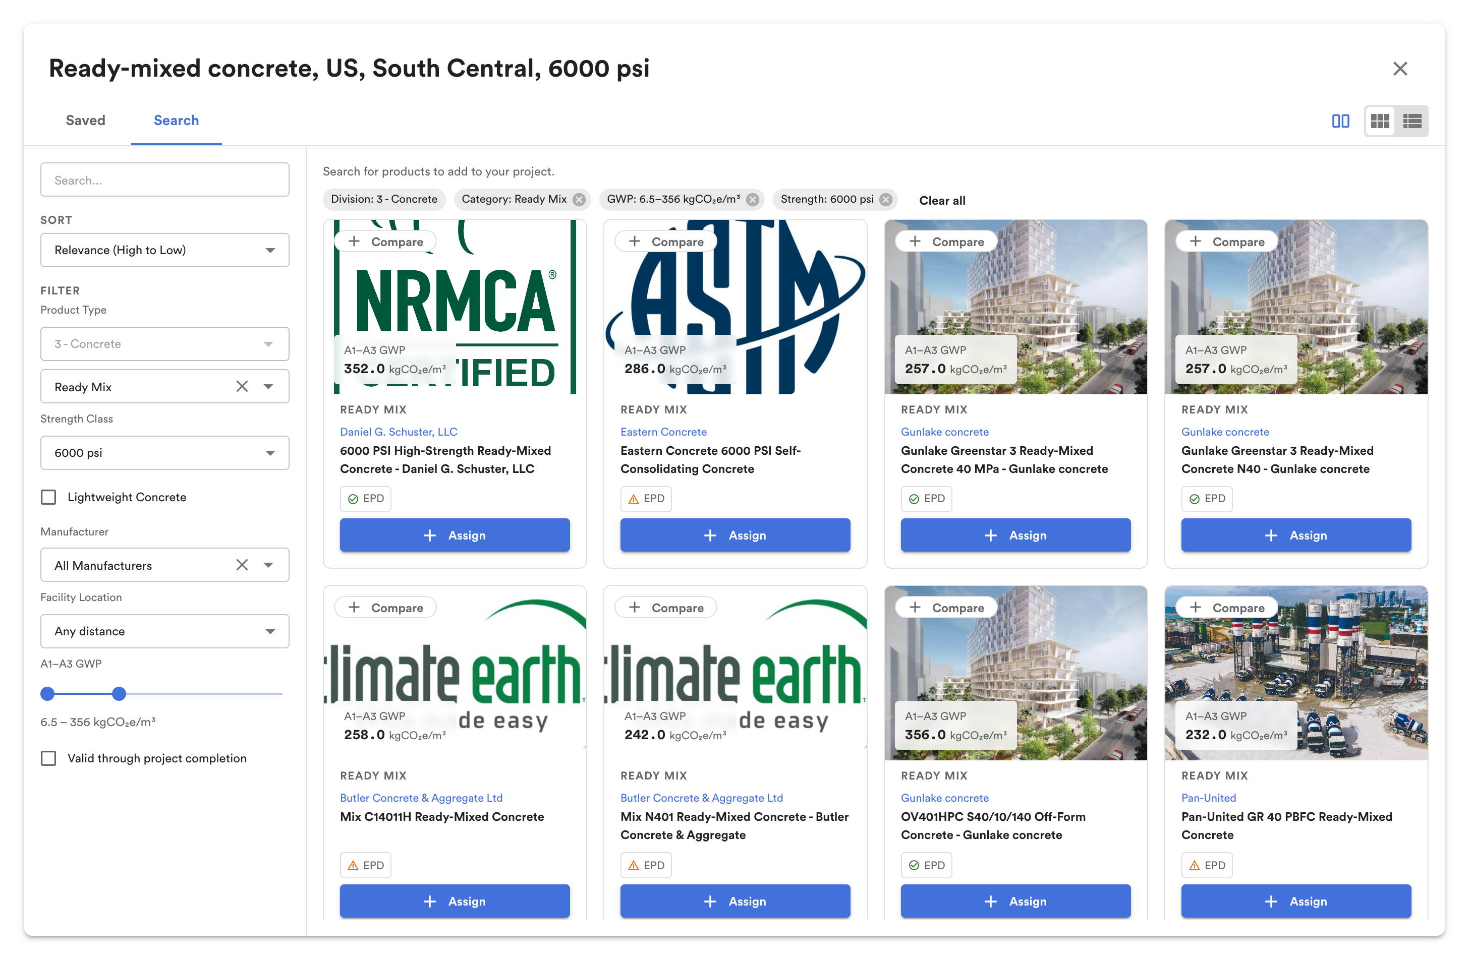Remove the GWP range filter chip
Image resolution: width=1469 pixels, height=960 pixels.
tap(752, 199)
